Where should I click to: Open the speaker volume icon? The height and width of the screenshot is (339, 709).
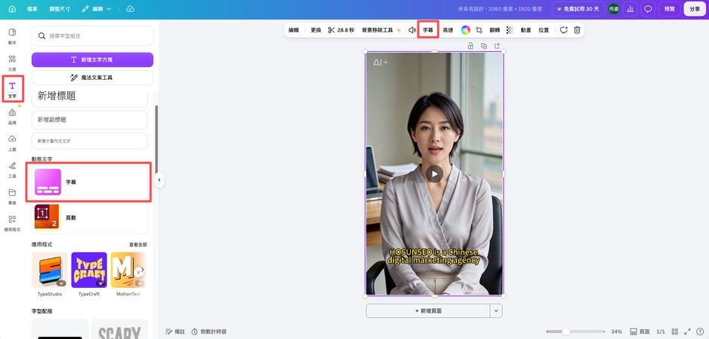coord(412,30)
